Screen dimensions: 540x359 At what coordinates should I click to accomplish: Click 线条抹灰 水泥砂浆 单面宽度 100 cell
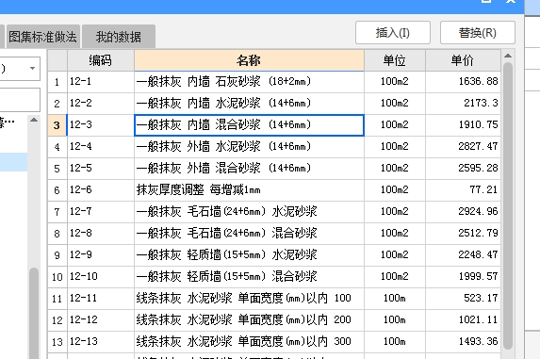pos(249,299)
